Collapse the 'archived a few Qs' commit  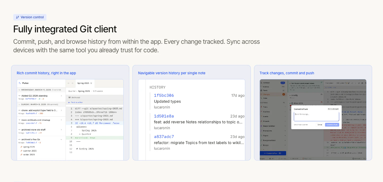(x=61, y=140)
